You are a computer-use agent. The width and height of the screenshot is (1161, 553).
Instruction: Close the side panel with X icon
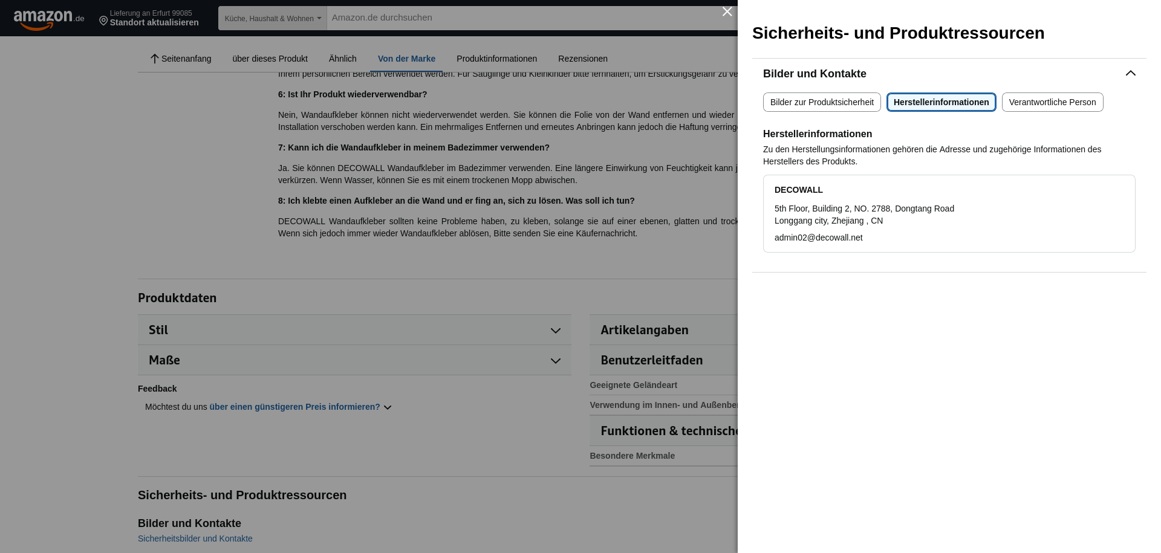coord(727,11)
